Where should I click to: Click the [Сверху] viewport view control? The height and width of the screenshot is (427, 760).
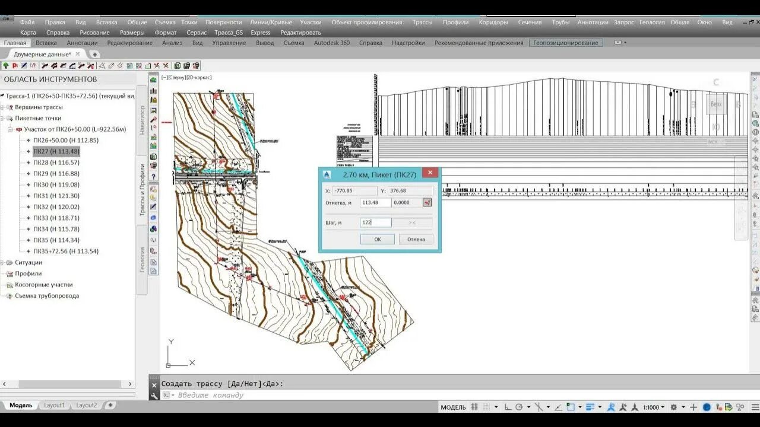click(x=176, y=77)
